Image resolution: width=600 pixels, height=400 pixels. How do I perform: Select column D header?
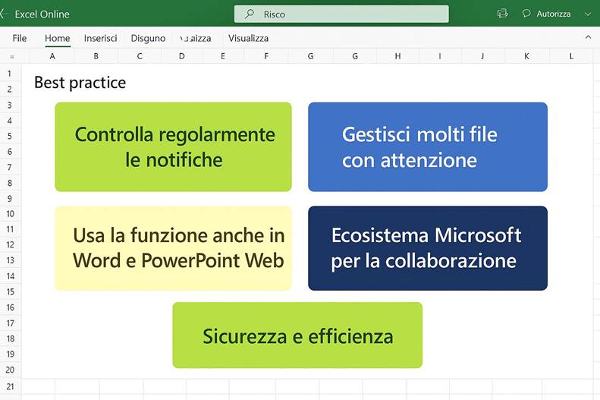pyautogui.click(x=182, y=56)
